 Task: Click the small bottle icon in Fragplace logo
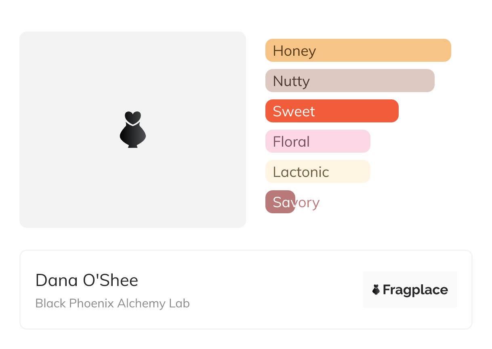[x=376, y=290]
